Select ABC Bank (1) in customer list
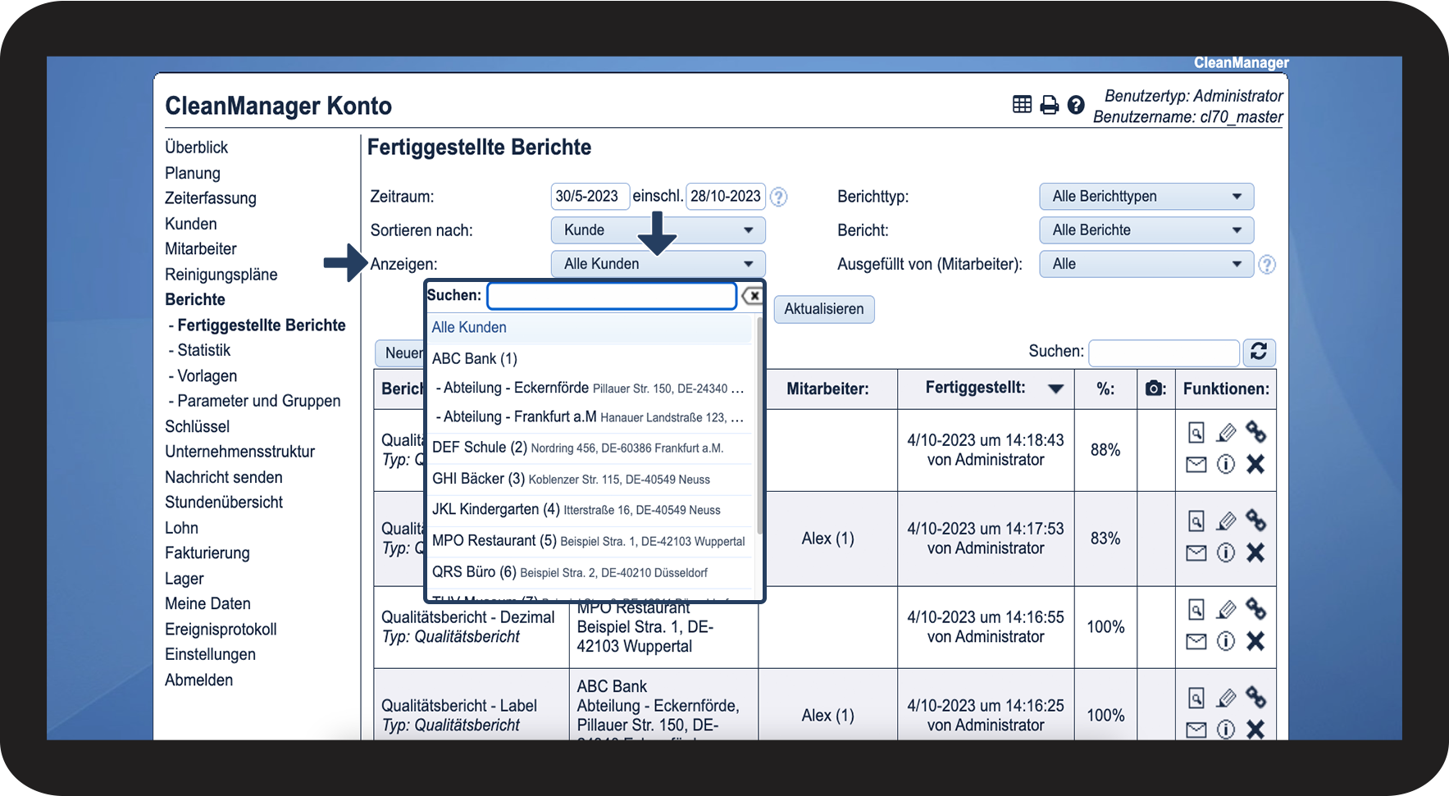Screen dimensions: 1449x796 [x=590, y=359]
